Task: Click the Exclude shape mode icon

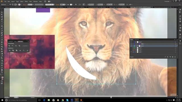Action: click(19, 46)
